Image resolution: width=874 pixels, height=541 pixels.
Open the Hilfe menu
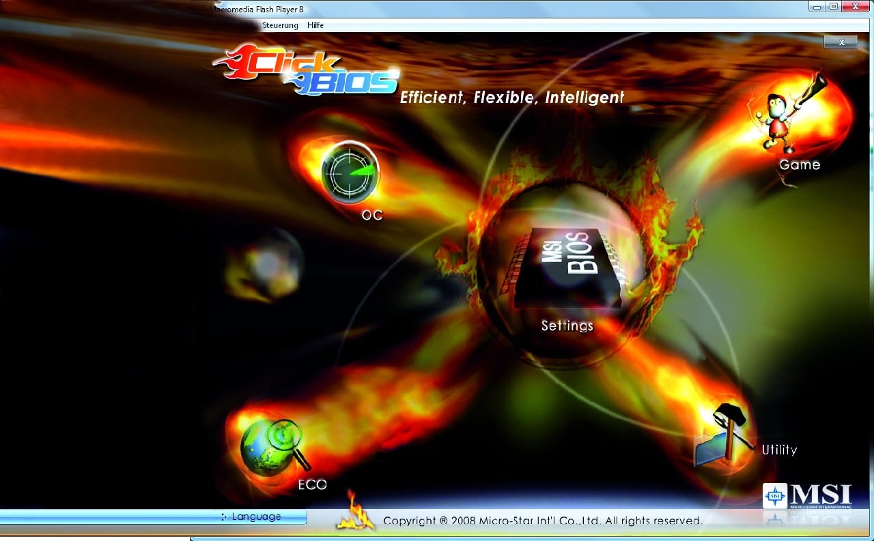(315, 25)
